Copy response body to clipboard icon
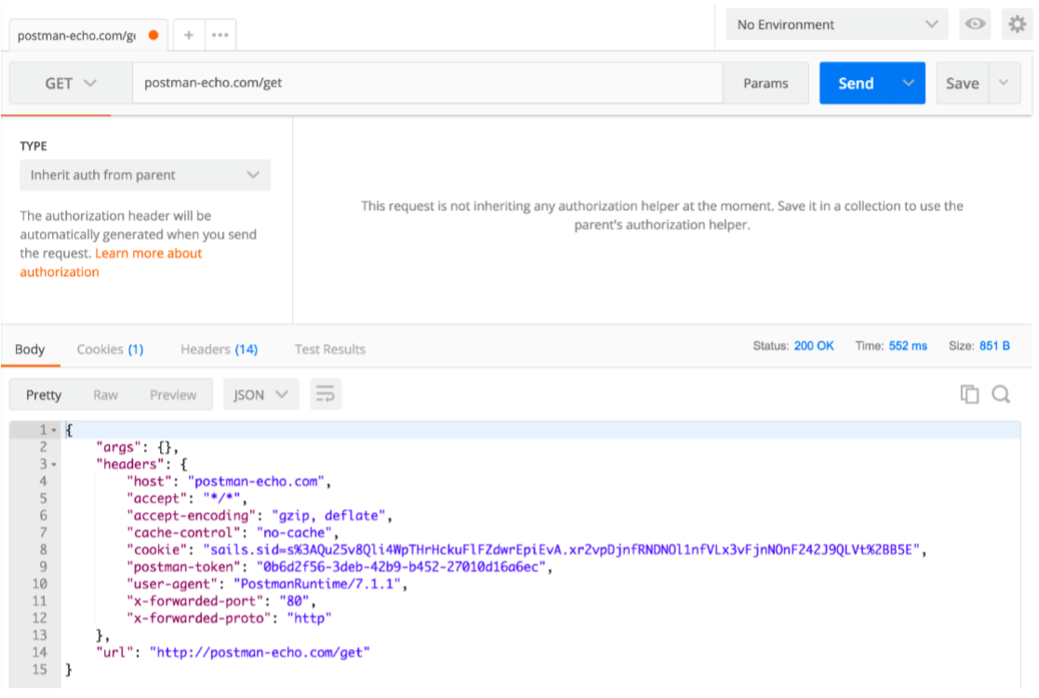 [969, 394]
